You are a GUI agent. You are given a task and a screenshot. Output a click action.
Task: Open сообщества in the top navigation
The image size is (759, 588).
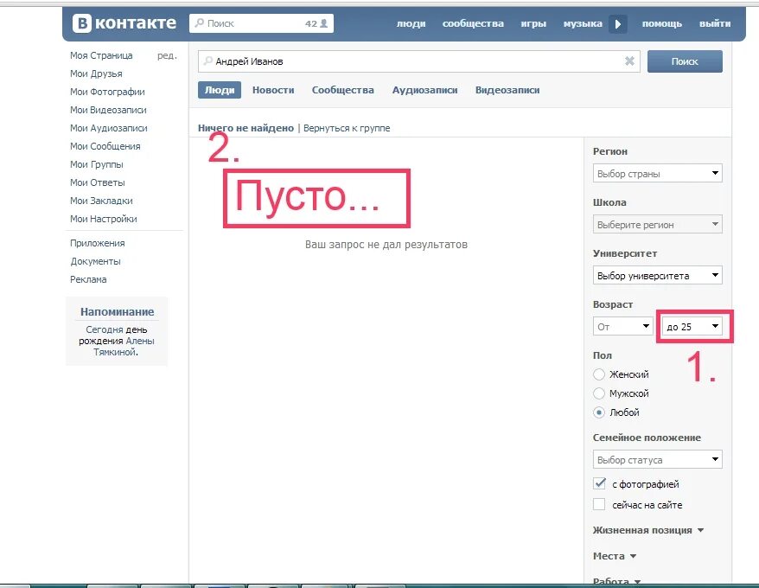click(x=473, y=23)
